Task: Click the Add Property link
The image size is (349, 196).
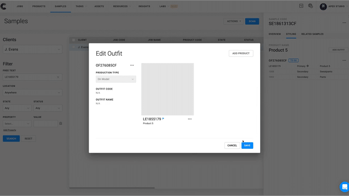Action: pos(9,130)
